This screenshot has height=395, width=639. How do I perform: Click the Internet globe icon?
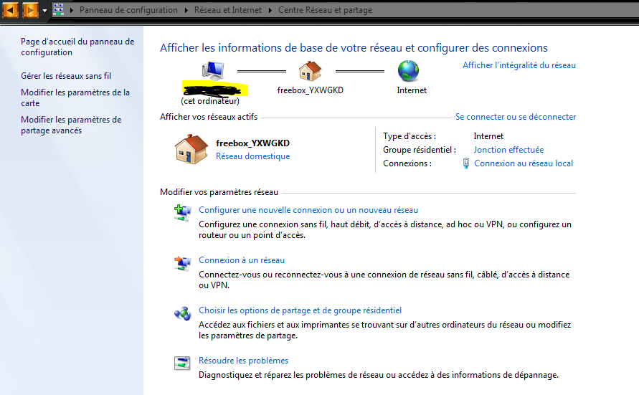409,71
